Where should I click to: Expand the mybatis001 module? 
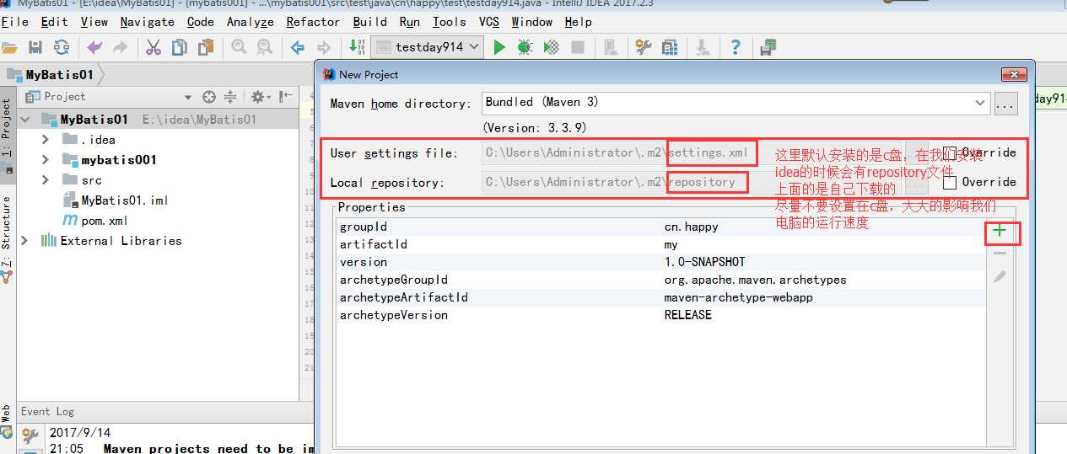coord(46,160)
